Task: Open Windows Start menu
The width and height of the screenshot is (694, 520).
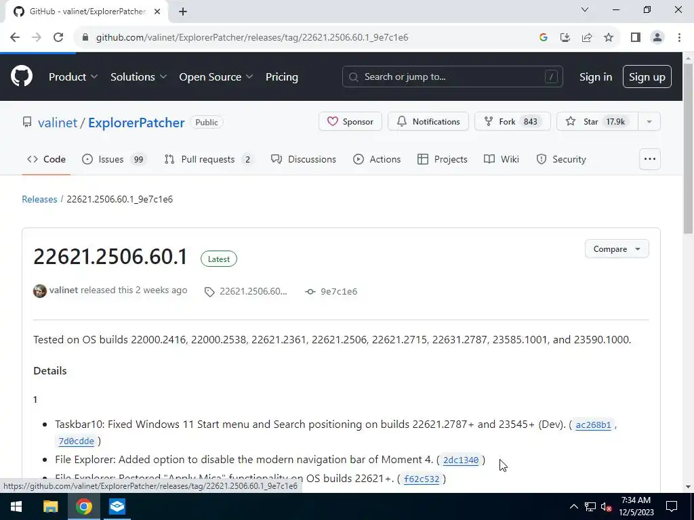Action: (x=16, y=506)
